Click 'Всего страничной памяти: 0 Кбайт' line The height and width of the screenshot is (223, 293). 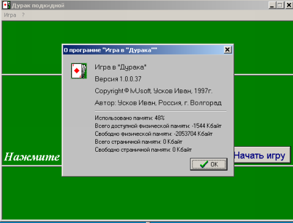coord(139,142)
